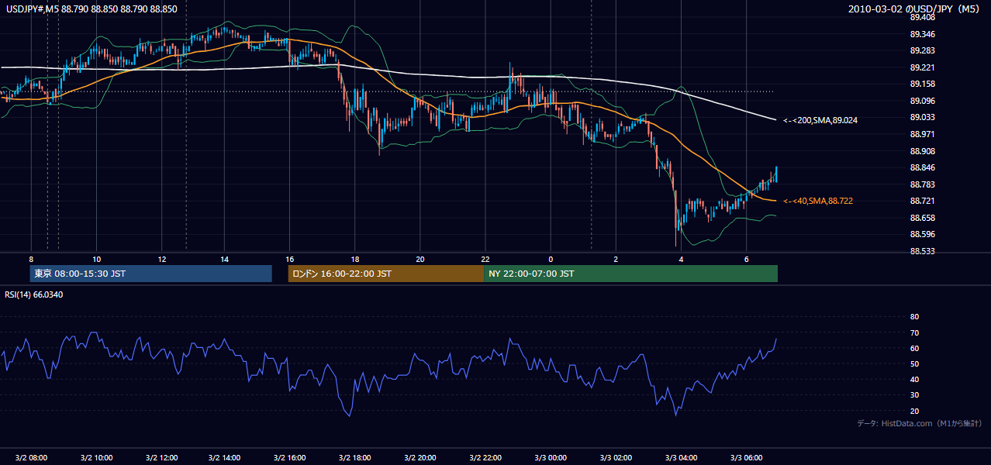
Task: Click hour 12 on the candlestick chart's time axis
Action: pos(161,259)
